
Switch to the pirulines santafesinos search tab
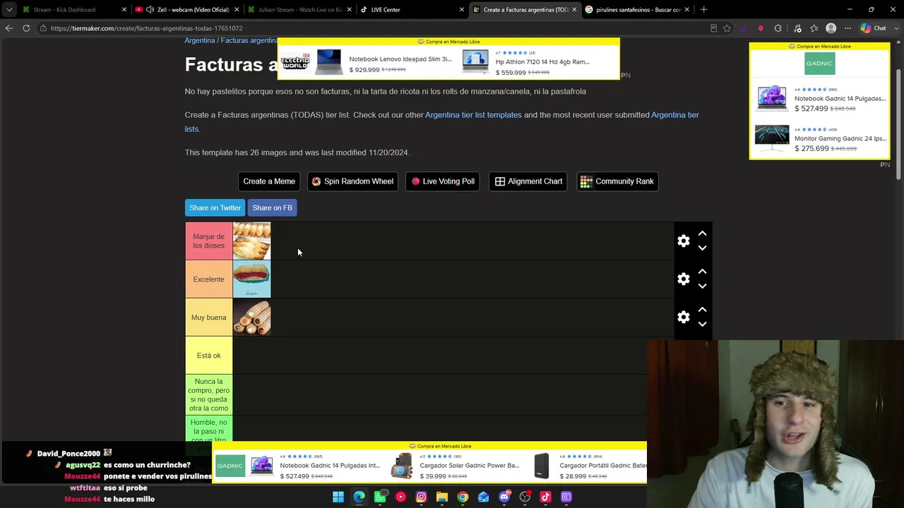tap(638, 10)
